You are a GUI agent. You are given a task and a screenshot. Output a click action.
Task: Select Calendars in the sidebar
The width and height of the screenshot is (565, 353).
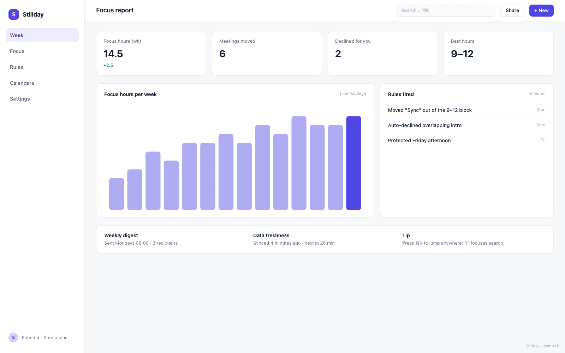42,83
